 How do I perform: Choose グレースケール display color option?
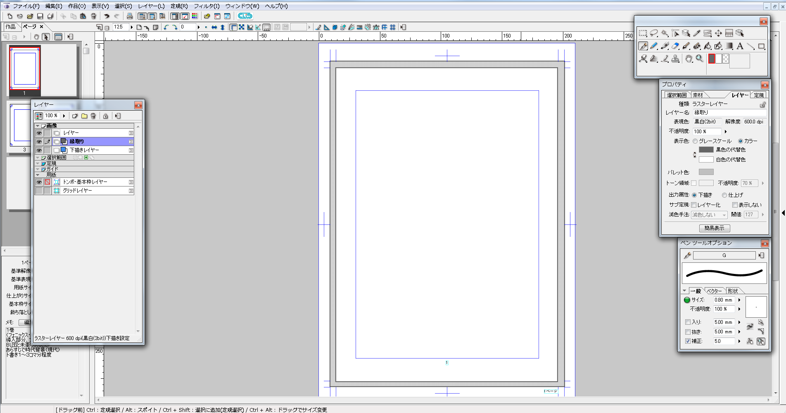(x=695, y=141)
